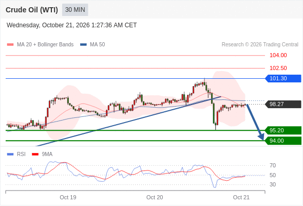The image size is (303, 206).
Task: Click the 104.00 resistance price label
Action: point(278,55)
